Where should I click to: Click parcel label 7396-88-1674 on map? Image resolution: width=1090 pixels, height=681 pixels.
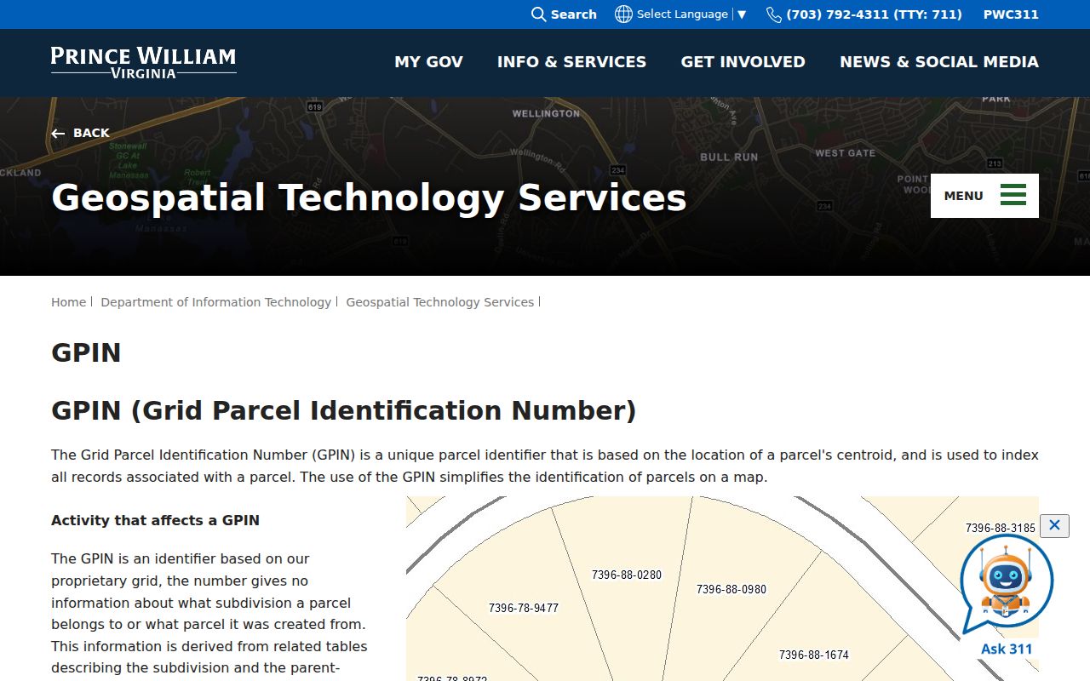814,655
